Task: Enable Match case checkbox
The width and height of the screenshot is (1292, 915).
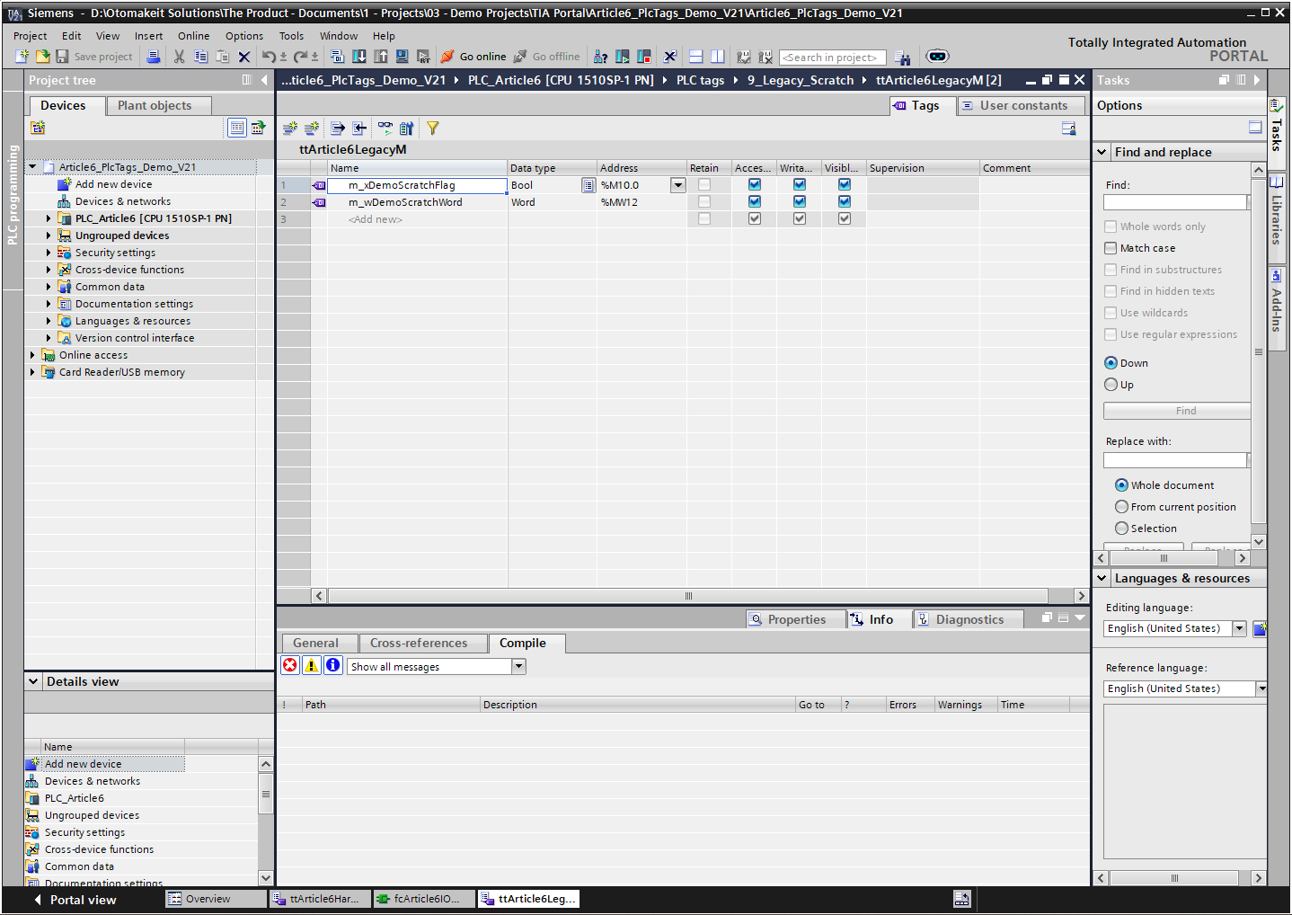Action: pos(1111,248)
